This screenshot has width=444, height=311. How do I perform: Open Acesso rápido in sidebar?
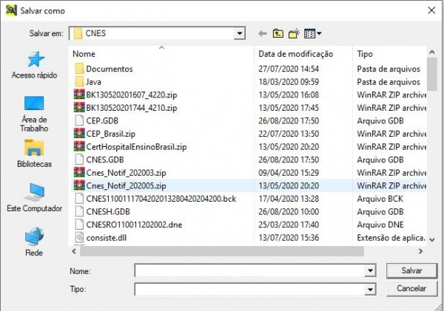click(34, 65)
